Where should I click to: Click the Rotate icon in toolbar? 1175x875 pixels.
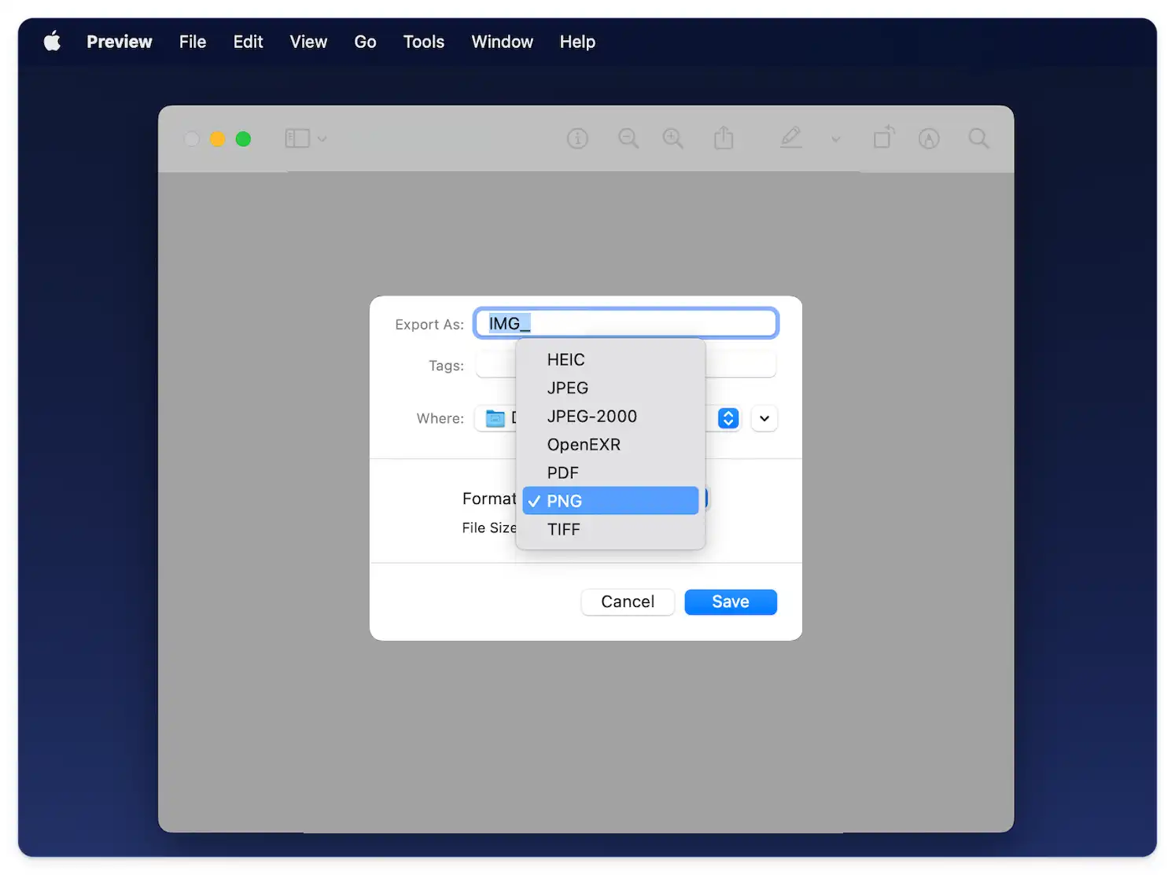pyautogui.click(x=884, y=138)
